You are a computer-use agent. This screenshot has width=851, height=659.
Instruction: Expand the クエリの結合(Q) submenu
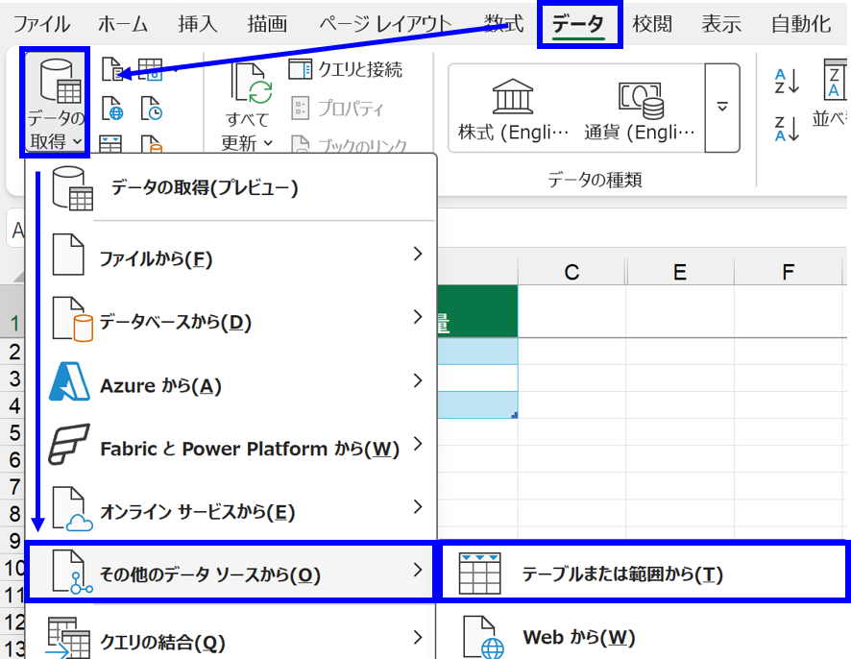(231, 639)
